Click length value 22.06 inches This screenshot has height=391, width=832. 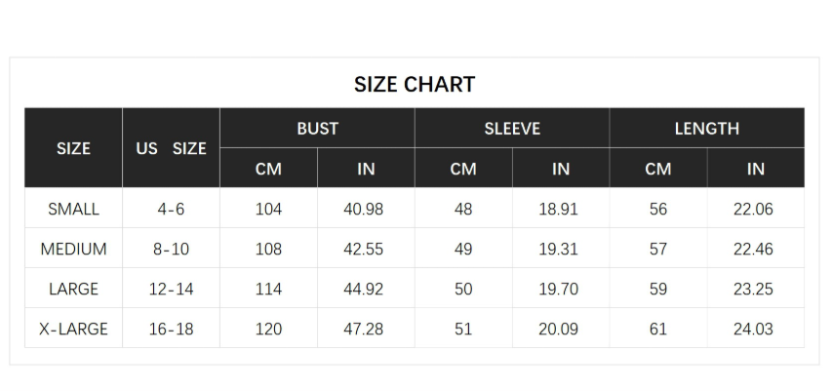[753, 209]
